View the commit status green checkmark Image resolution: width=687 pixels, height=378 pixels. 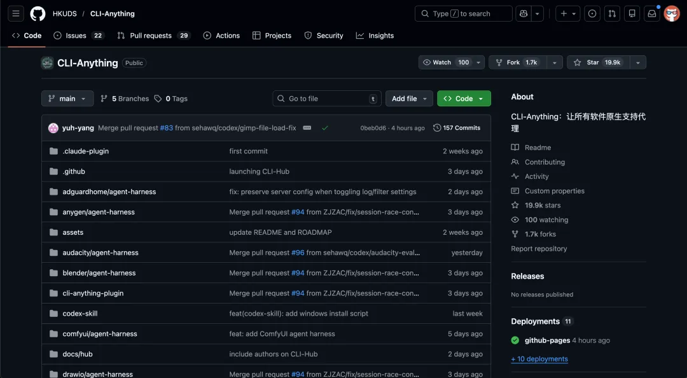(x=324, y=128)
